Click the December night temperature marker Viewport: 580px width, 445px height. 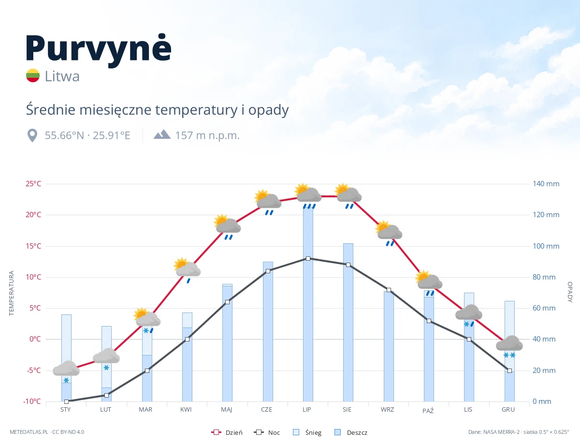[509, 371]
